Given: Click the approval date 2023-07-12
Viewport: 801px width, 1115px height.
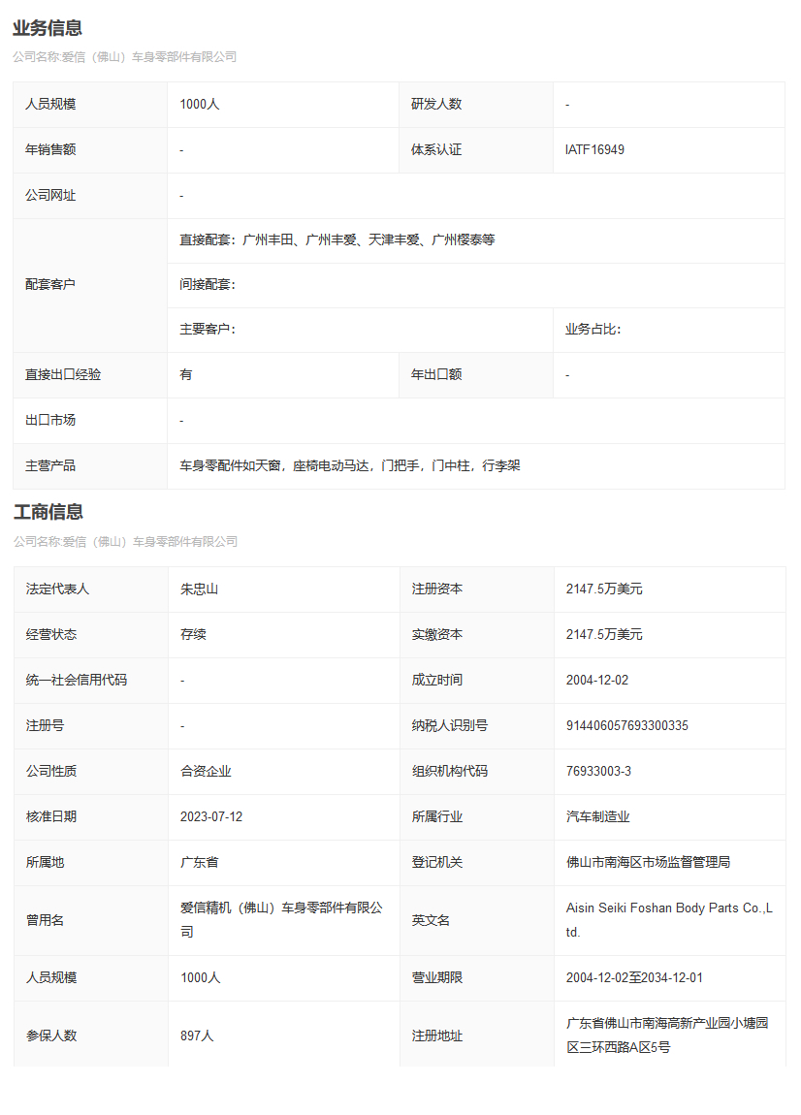Looking at the screenshot, I should point(211,816).
